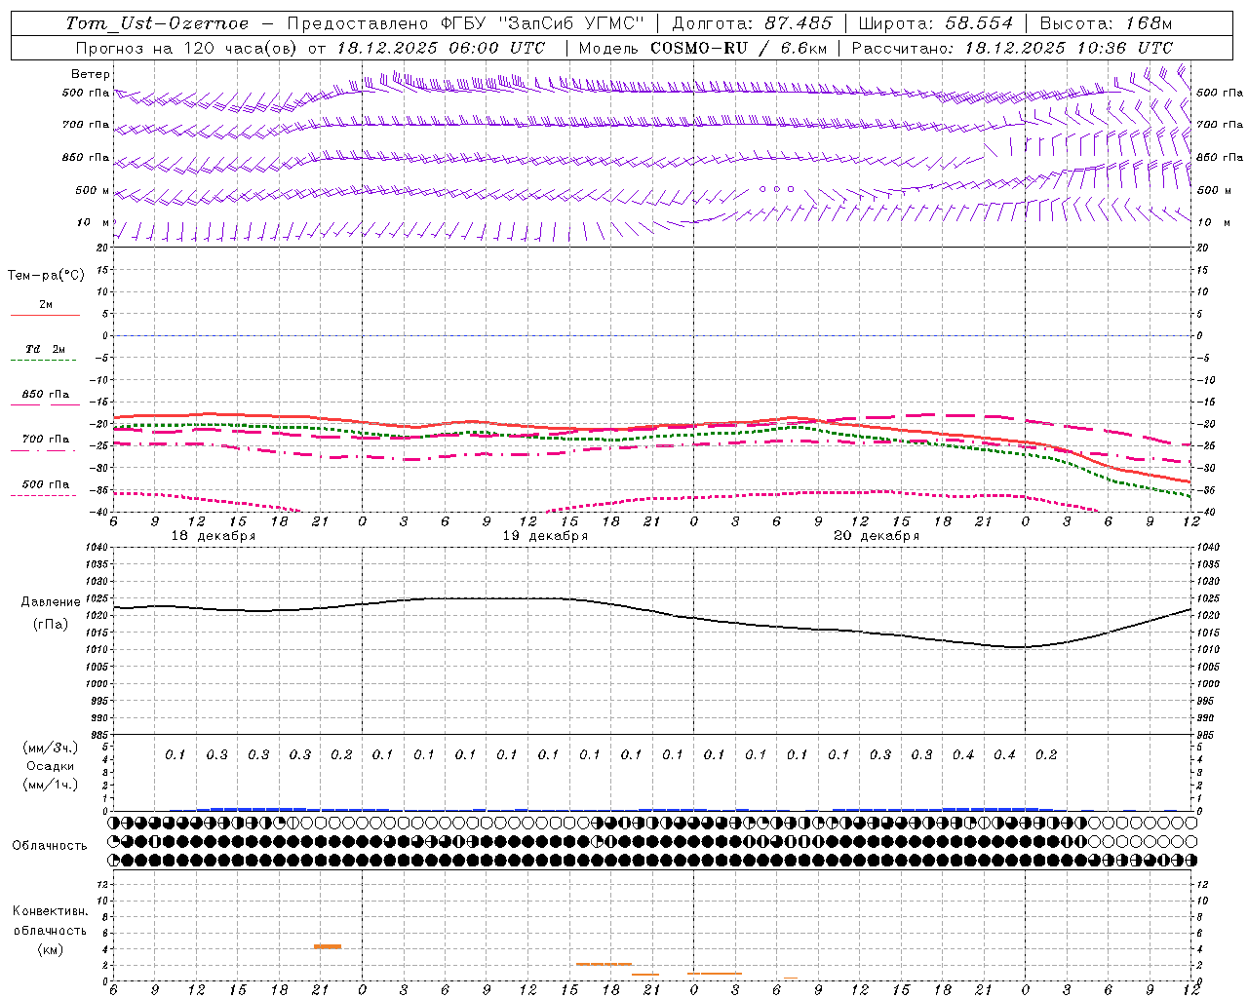Click the 19 декабря date label

click(545, 536)
